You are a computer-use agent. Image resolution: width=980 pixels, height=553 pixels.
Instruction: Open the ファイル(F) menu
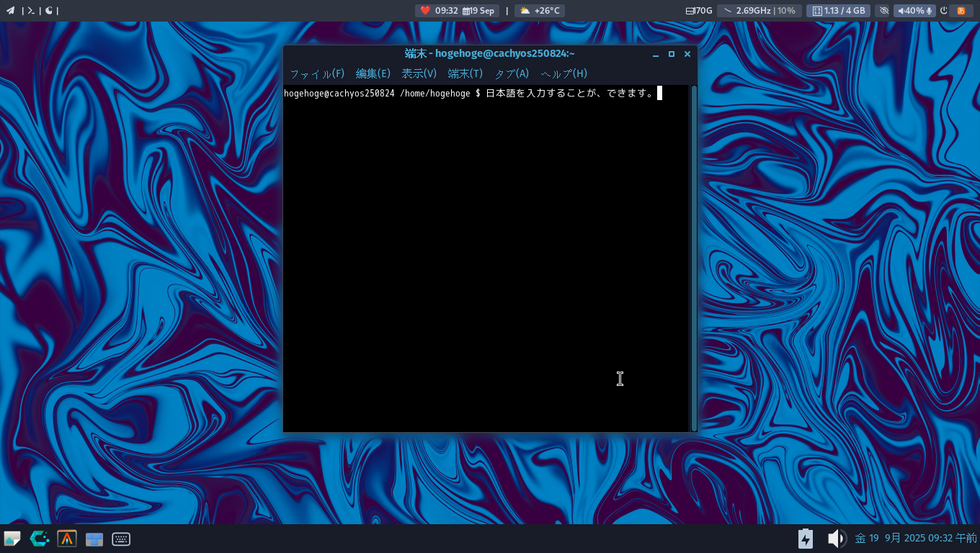pos(317,73)
